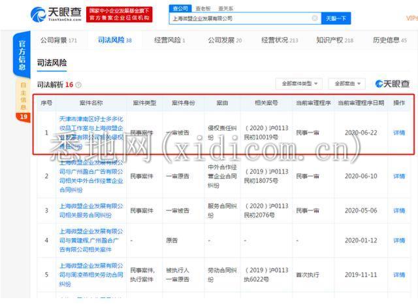Open case 1 link 天津市津南区好士多多化妆品工作室
The height and width of the screenshot is (304, 418).
pos(91,133)
